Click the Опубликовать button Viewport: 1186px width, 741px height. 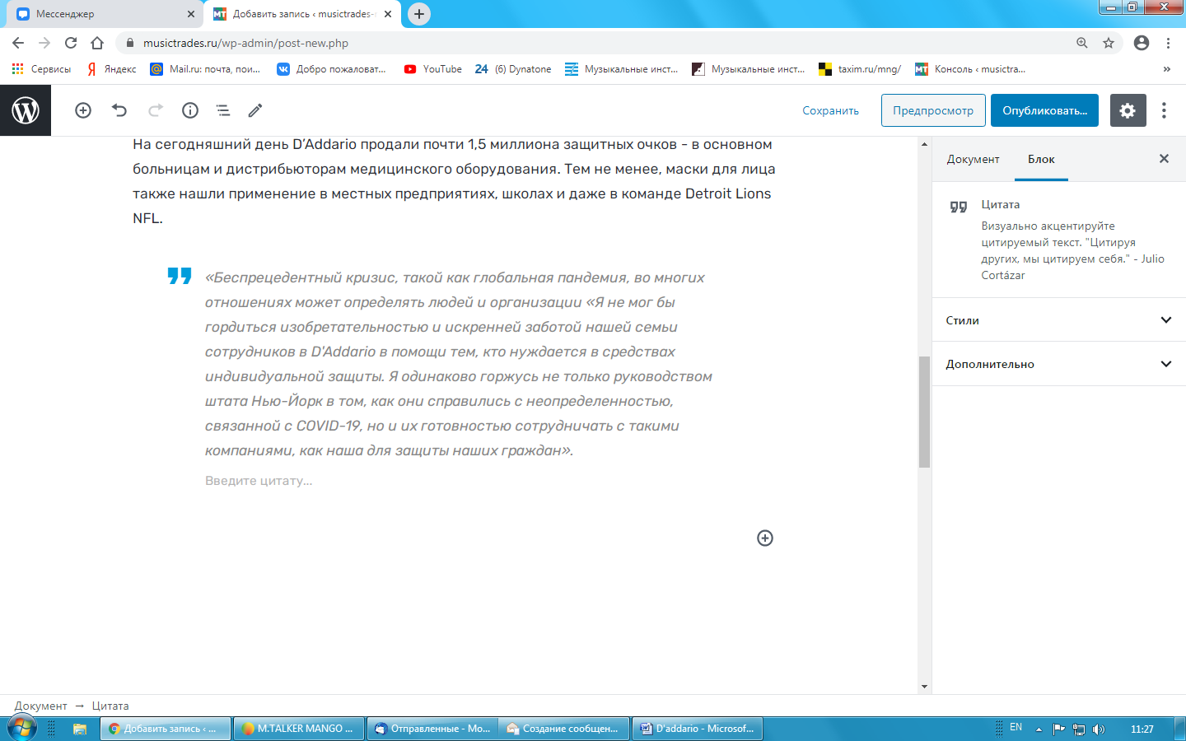(1044, 110)
